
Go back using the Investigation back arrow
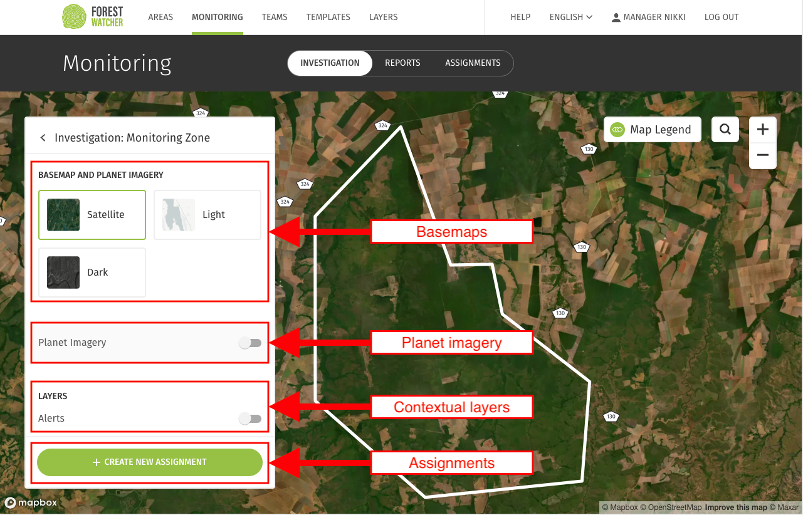coord(43,138)
